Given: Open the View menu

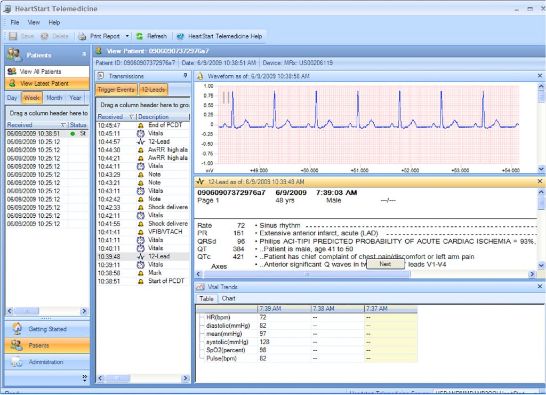Looking at the screenshot, I should [34, 22].
